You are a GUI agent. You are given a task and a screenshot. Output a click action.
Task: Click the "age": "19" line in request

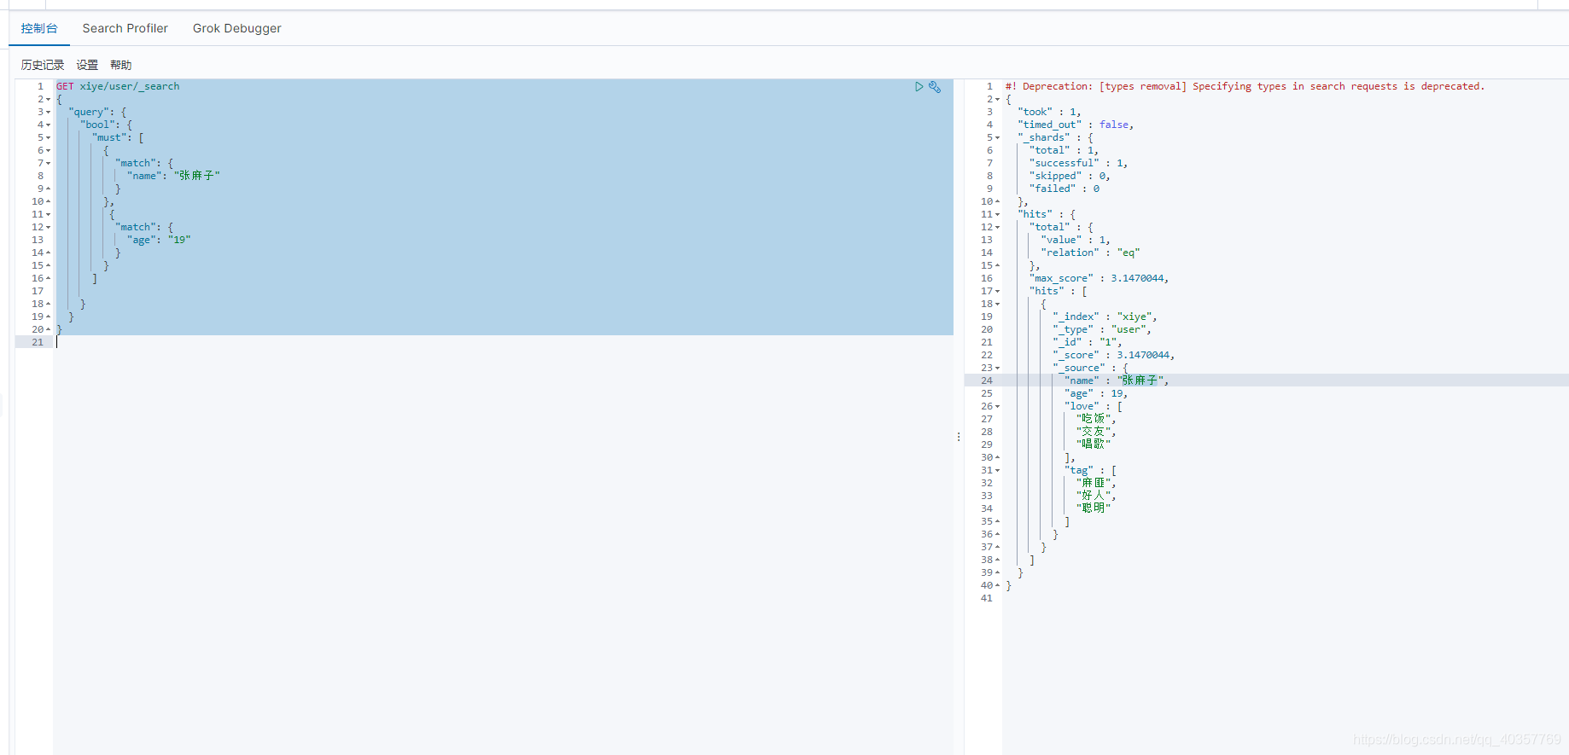(159, 240)
